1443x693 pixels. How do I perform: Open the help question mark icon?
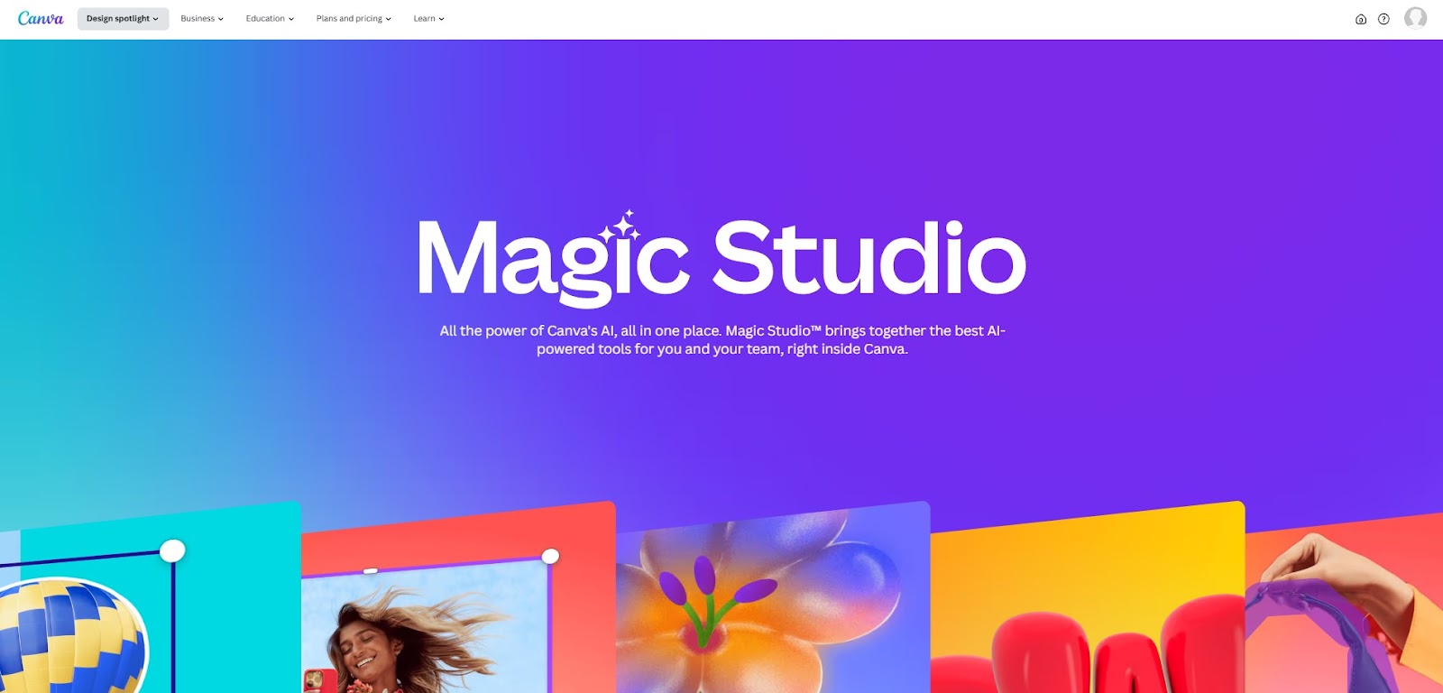click(x=1383, y=19)
